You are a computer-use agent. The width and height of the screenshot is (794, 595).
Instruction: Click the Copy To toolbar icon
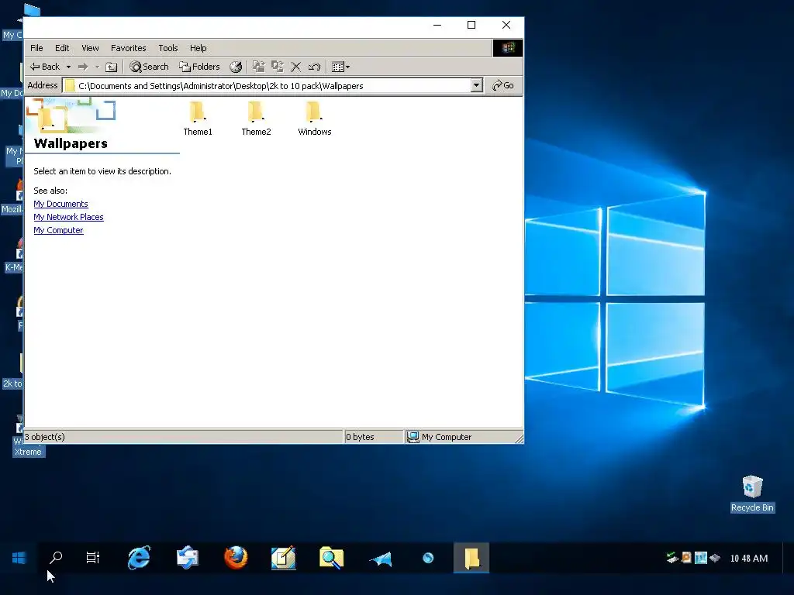coord(278,67)
